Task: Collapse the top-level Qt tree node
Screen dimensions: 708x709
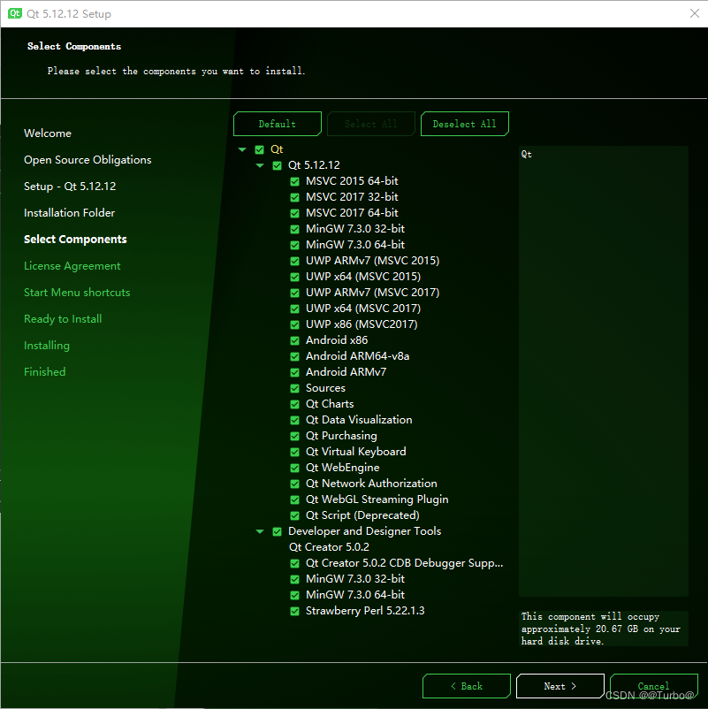Action: coord(242,149)
